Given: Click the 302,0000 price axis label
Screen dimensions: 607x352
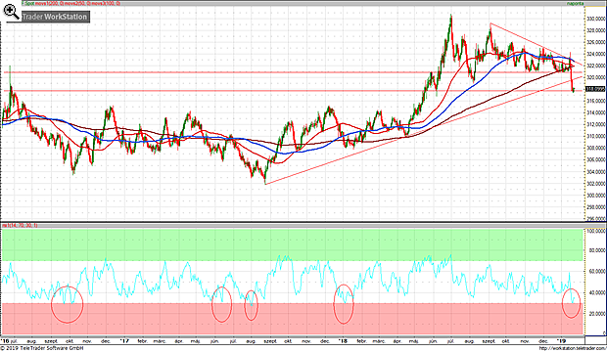Looking at the screenshot, I should tap(596, 184).
